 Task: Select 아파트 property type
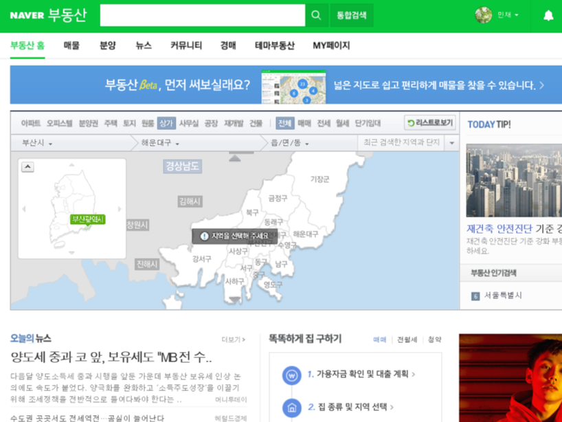pyautogui.click(x=31, y=123)
